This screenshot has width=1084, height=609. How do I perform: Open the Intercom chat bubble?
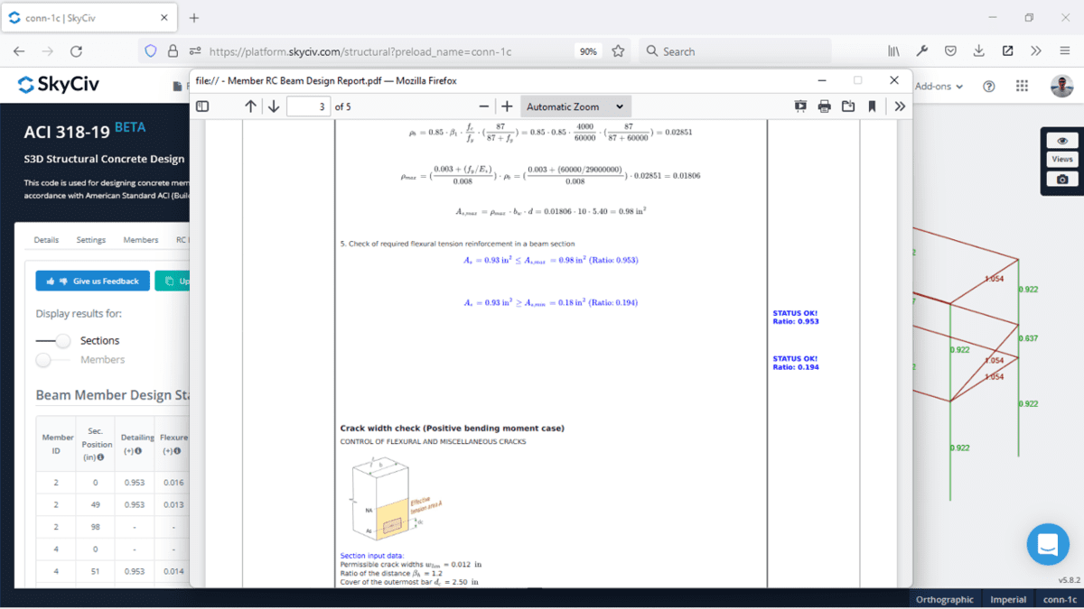[1047, 544]
